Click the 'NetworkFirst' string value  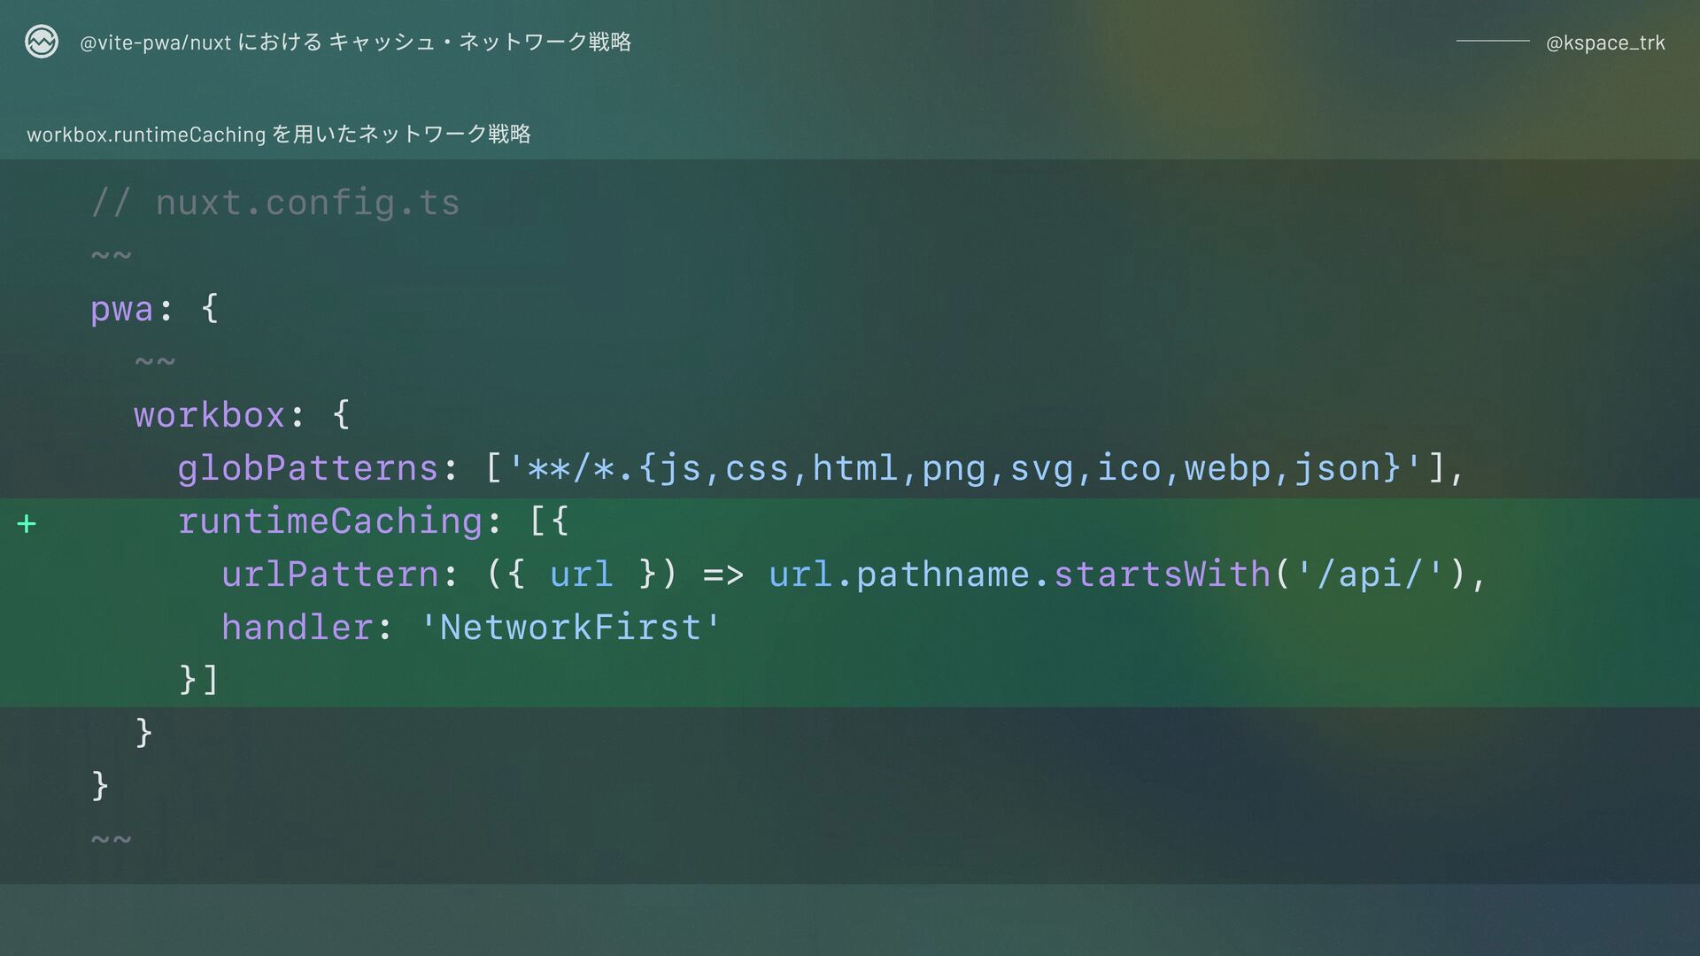click(x=571, y=628)
